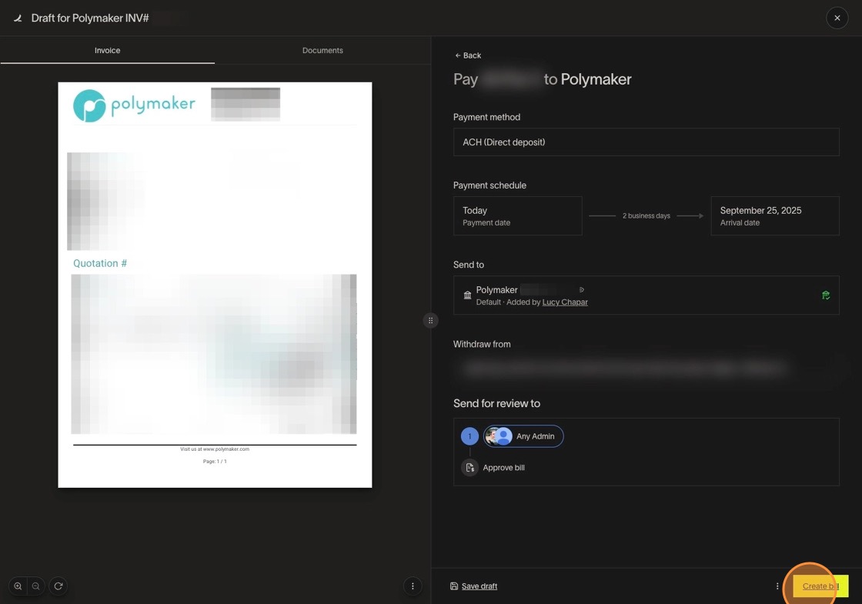
Task: Click the three-dot menu beside Create bill
Action: point(777,586)
